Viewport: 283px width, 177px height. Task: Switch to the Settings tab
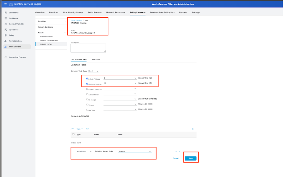pyautogui.click(x=196, y=13)
